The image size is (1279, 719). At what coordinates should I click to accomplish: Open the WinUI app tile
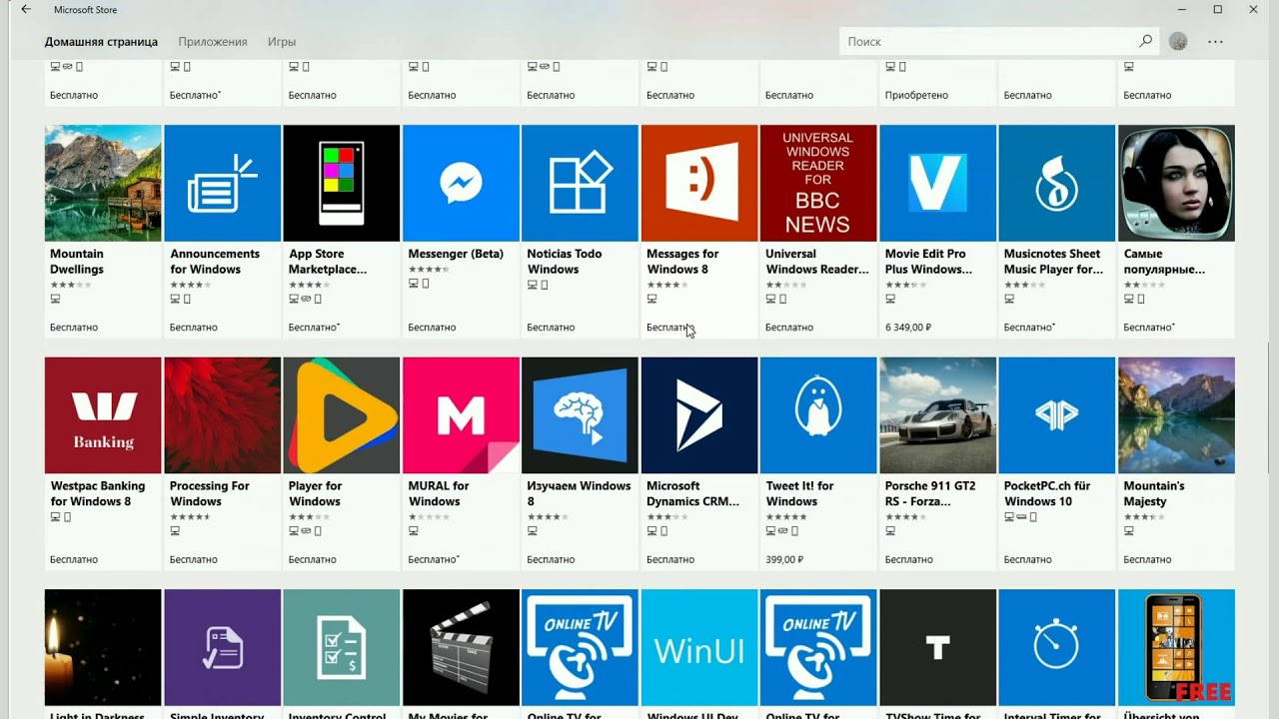click(699, 647)
